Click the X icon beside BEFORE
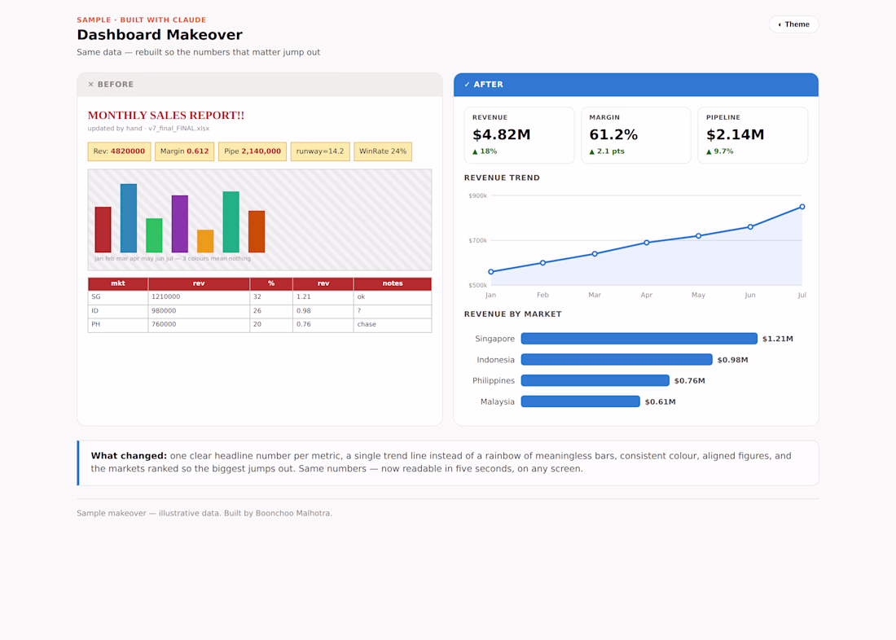 pyautogui.click(x=91, y=85)
